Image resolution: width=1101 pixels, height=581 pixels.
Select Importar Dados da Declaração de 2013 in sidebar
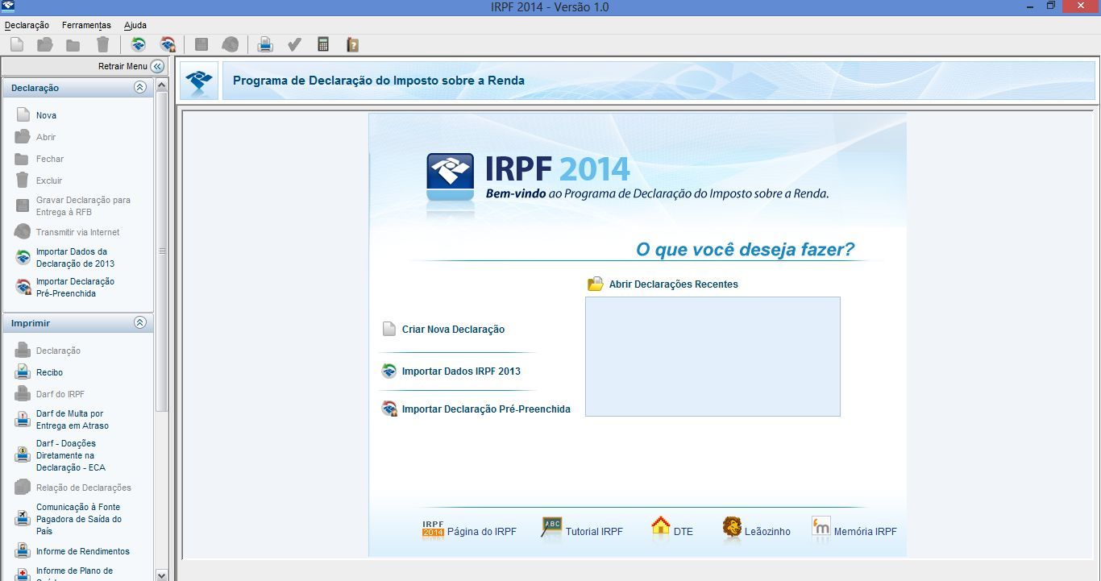tap(64, 258)
